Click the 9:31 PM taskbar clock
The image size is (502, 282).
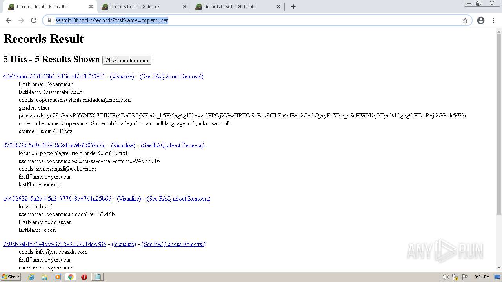482,277
